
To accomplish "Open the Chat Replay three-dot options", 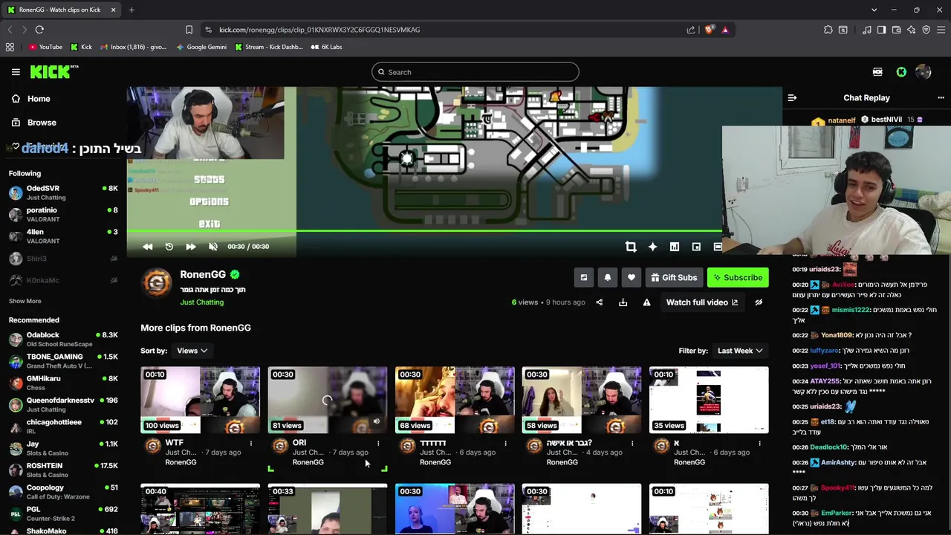I will [x=941, y=98].
